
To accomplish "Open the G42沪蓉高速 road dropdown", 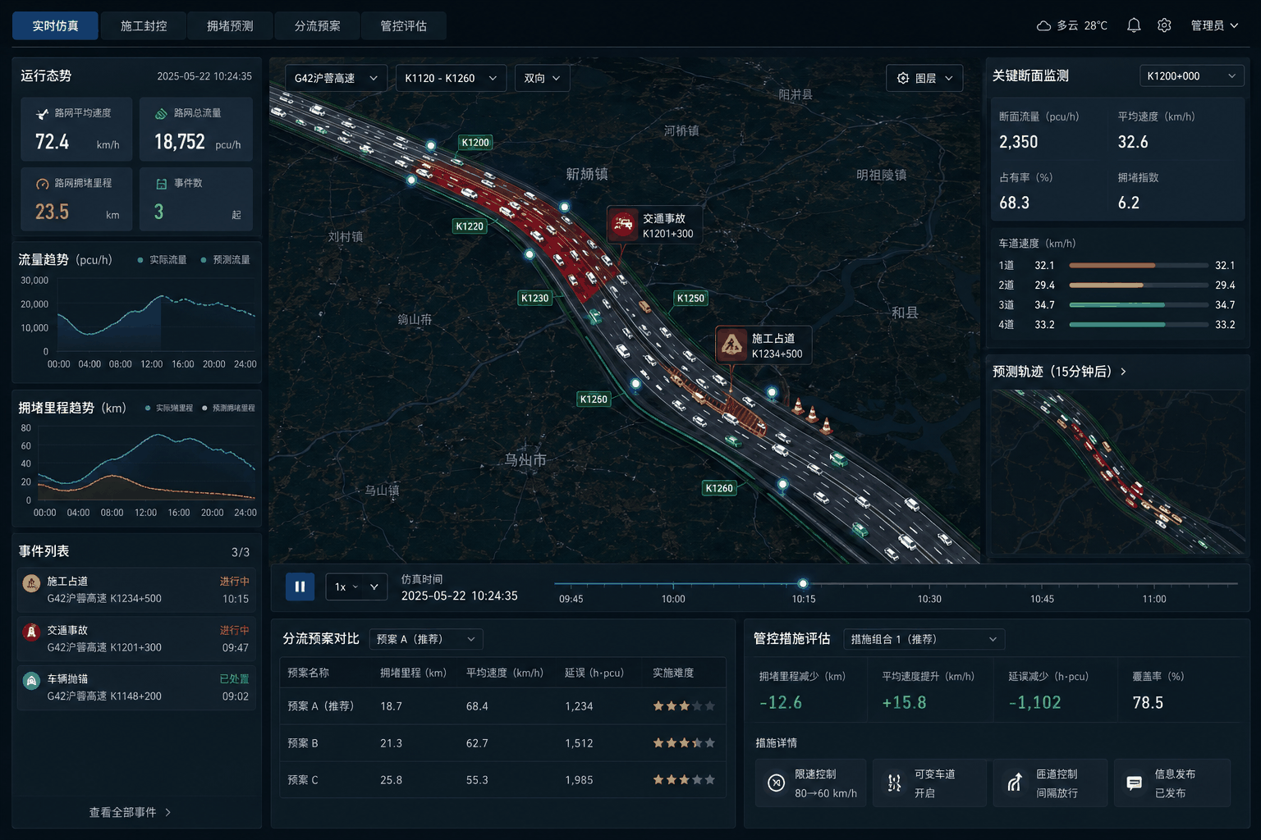I will [336, 78].
